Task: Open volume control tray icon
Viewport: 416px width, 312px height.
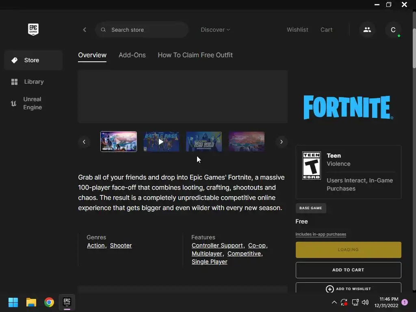Action: [365, 302]
